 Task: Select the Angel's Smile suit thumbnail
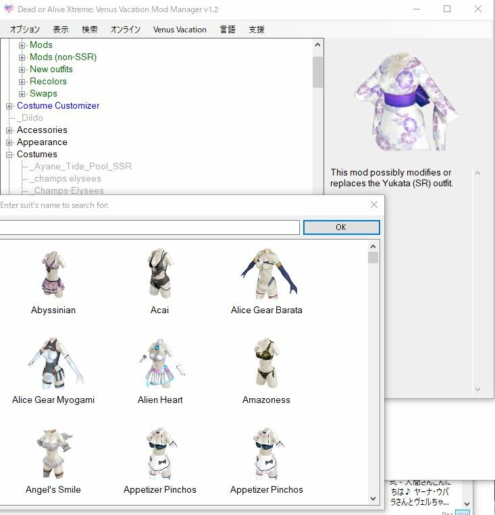pos(53,454)
